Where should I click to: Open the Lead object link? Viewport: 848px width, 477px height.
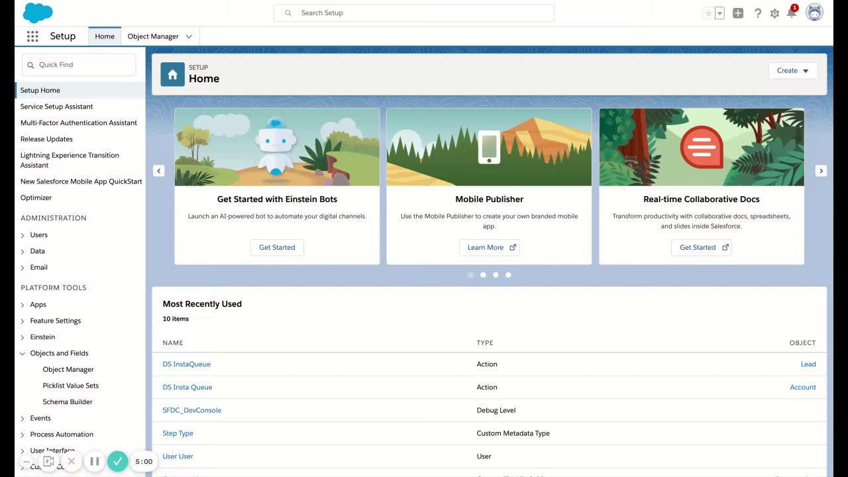(x=808, y=364)
